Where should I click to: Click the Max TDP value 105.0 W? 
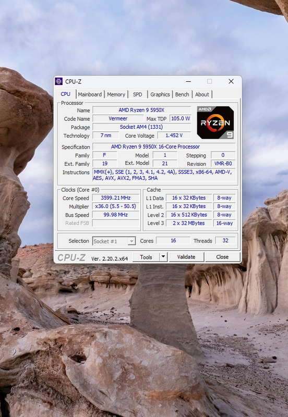point(181,118)
